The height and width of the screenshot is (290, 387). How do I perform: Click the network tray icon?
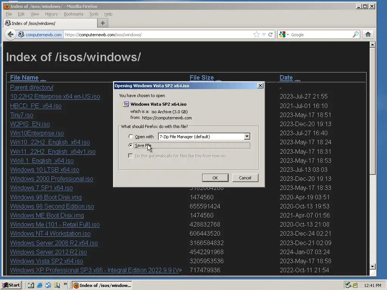click(348, 285)
